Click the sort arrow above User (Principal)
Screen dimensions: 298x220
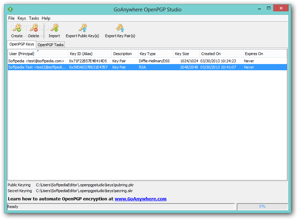(38, 51)
